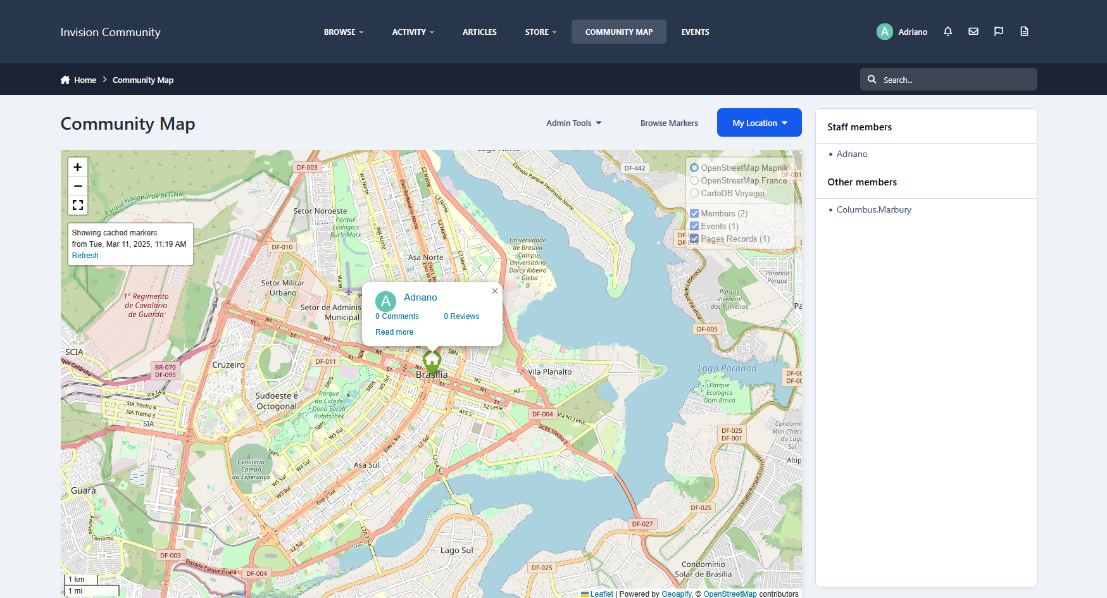Screen dimensions: 1107x598
Task: Select CartoDB Voyager base layer
Action: coord(694,193)
